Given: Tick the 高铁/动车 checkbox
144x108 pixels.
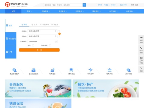Looking at the screenshot, I should (50, 46).
